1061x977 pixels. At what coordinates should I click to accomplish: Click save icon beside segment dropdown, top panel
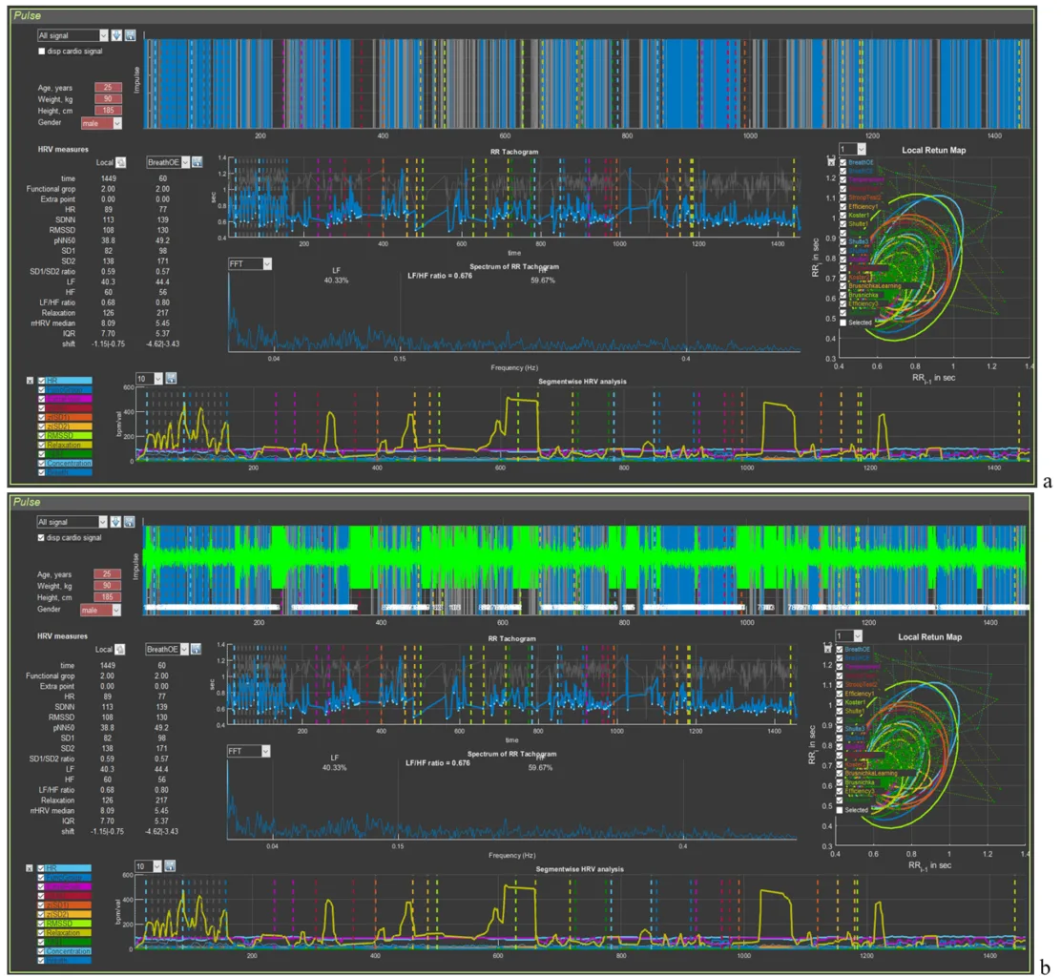click(170, 378)
